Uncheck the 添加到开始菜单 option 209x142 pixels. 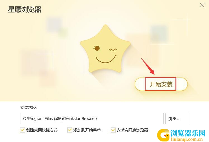click(x=70, y=130)
